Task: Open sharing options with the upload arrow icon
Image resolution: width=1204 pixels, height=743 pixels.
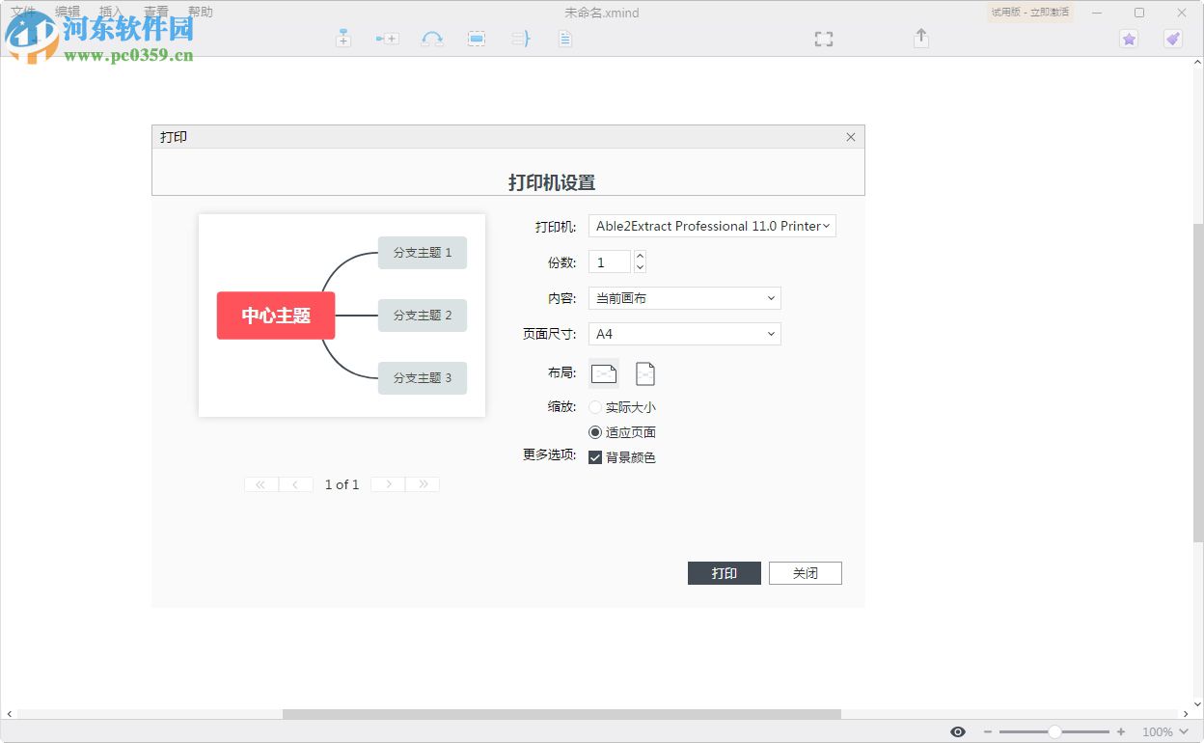Action: coord(920,39)
